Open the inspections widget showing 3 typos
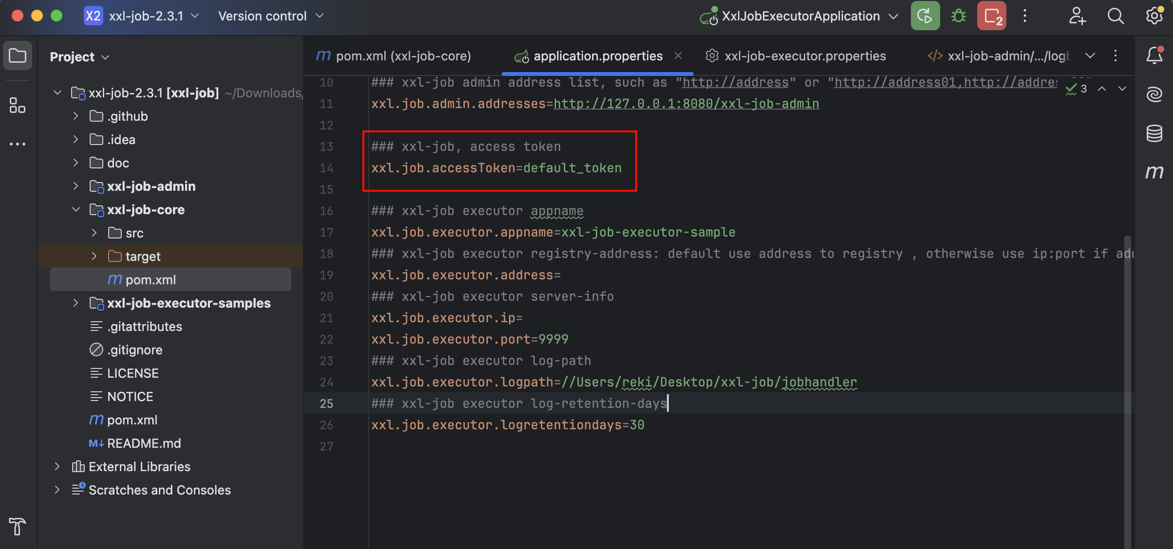 click(x=1077, y=89)
